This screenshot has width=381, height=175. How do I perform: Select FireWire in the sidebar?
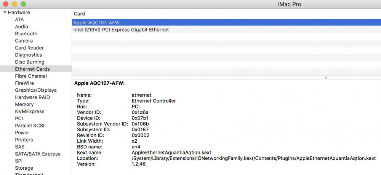click(24, 83)
